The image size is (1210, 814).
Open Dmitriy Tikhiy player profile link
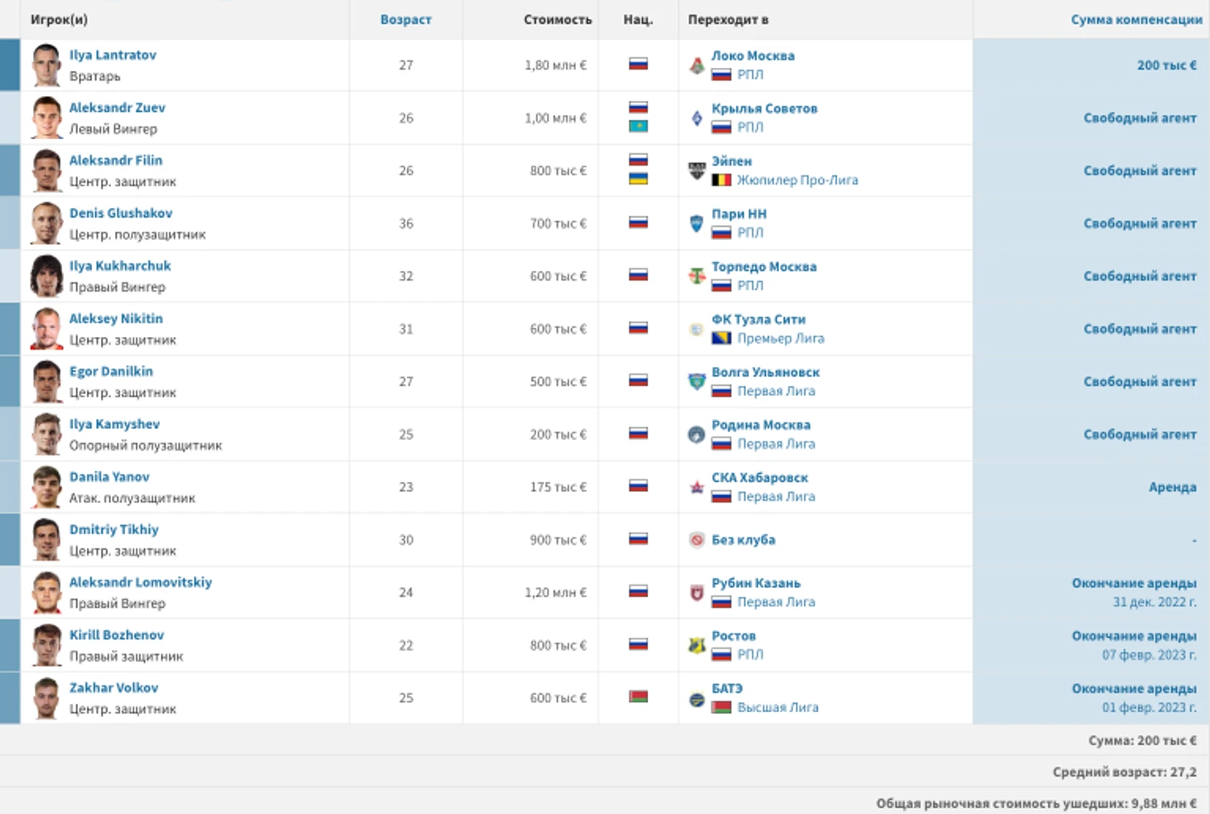tap(114, 530)
